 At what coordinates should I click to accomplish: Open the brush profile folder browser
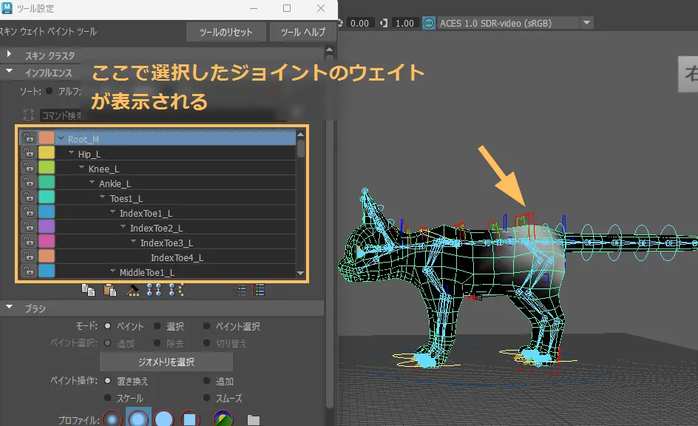click(254, 419)
